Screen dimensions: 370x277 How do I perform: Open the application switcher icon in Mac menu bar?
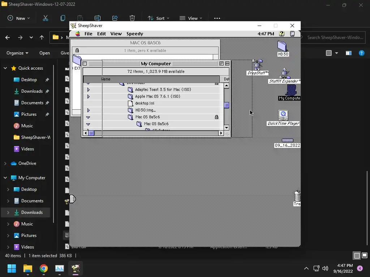click(292, 34)
